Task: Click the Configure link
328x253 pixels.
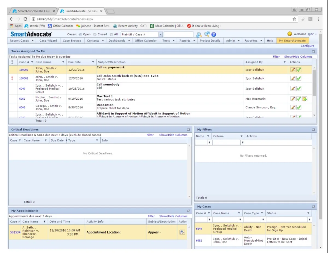Action: click(x=307, y=46)
